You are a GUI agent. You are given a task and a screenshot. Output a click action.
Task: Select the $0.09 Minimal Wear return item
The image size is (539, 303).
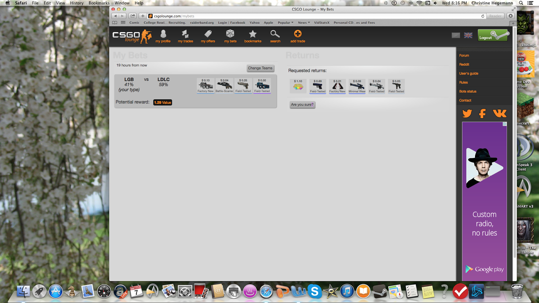(357, 86)
